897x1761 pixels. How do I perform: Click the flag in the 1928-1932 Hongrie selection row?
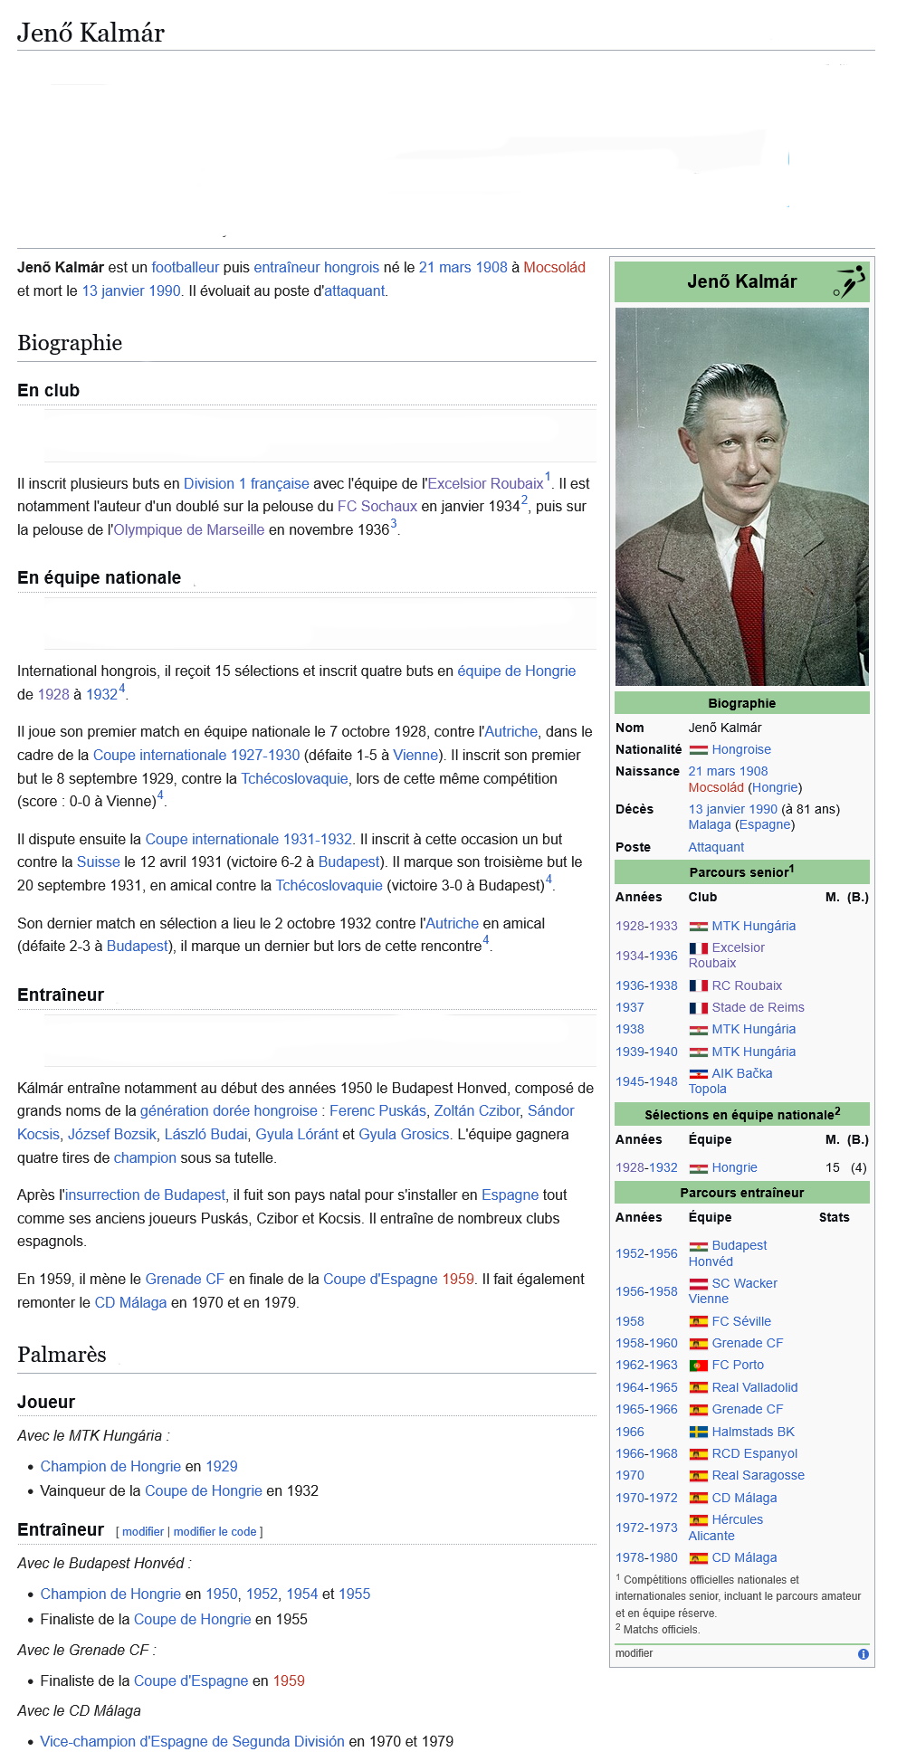pos(698,1167)
